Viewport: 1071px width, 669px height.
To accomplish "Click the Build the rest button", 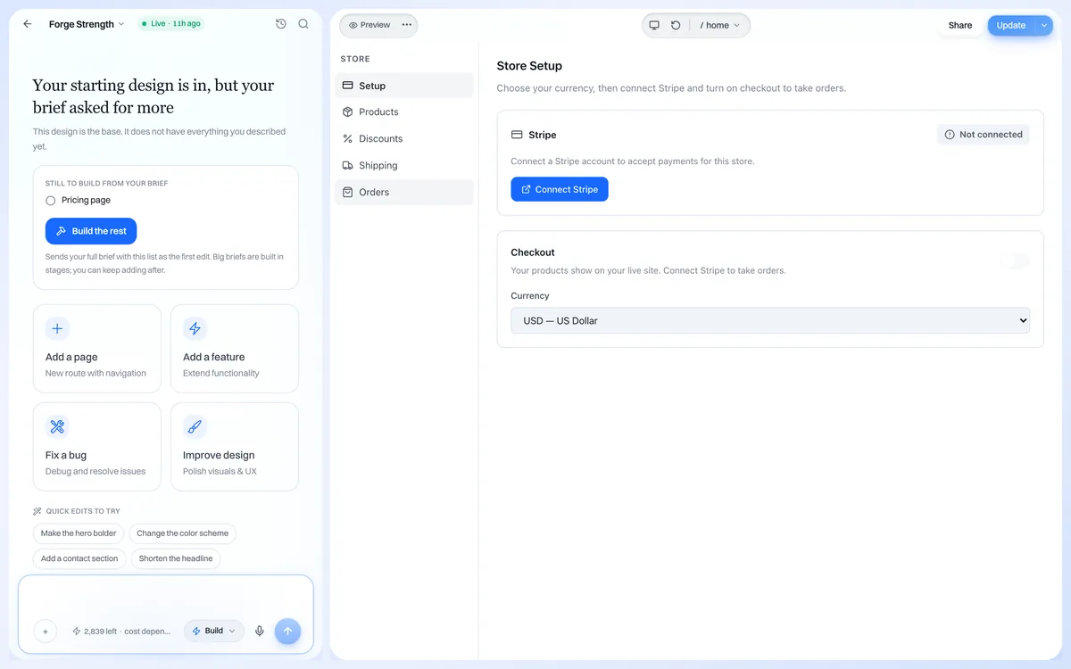I will [91, 231].
